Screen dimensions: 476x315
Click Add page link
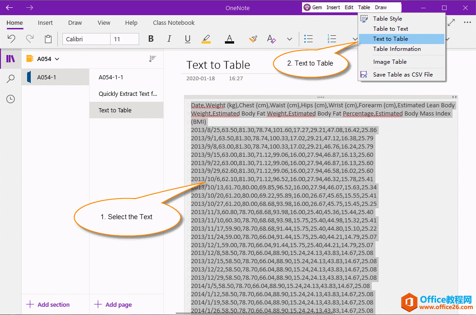[113, 304]
